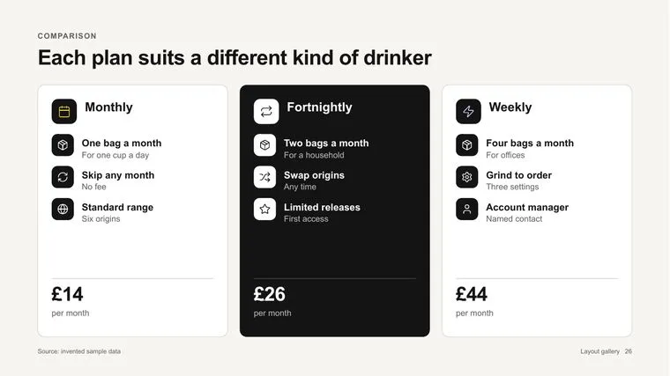Click the Layout gallery page number label
The height and width of the screenshot is (376, 670).
pos(606,351)
